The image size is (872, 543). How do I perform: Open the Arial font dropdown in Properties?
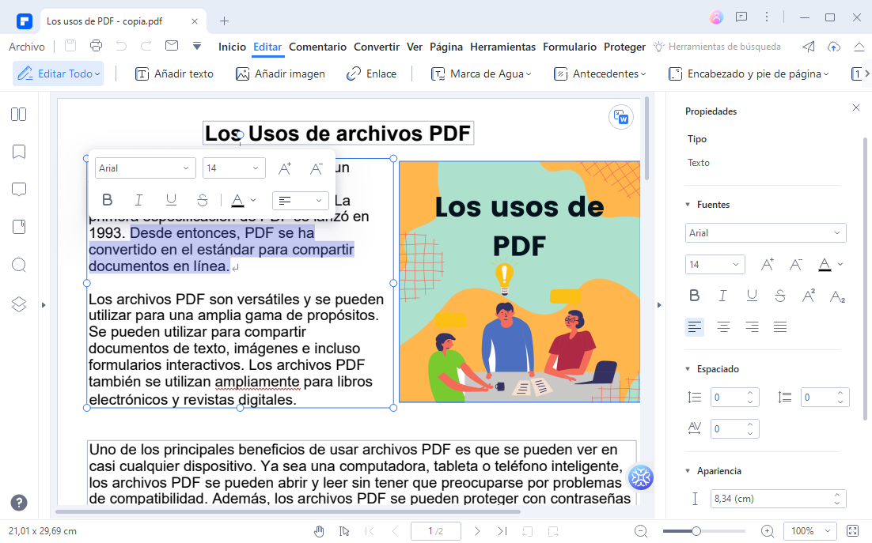(765, 233)
